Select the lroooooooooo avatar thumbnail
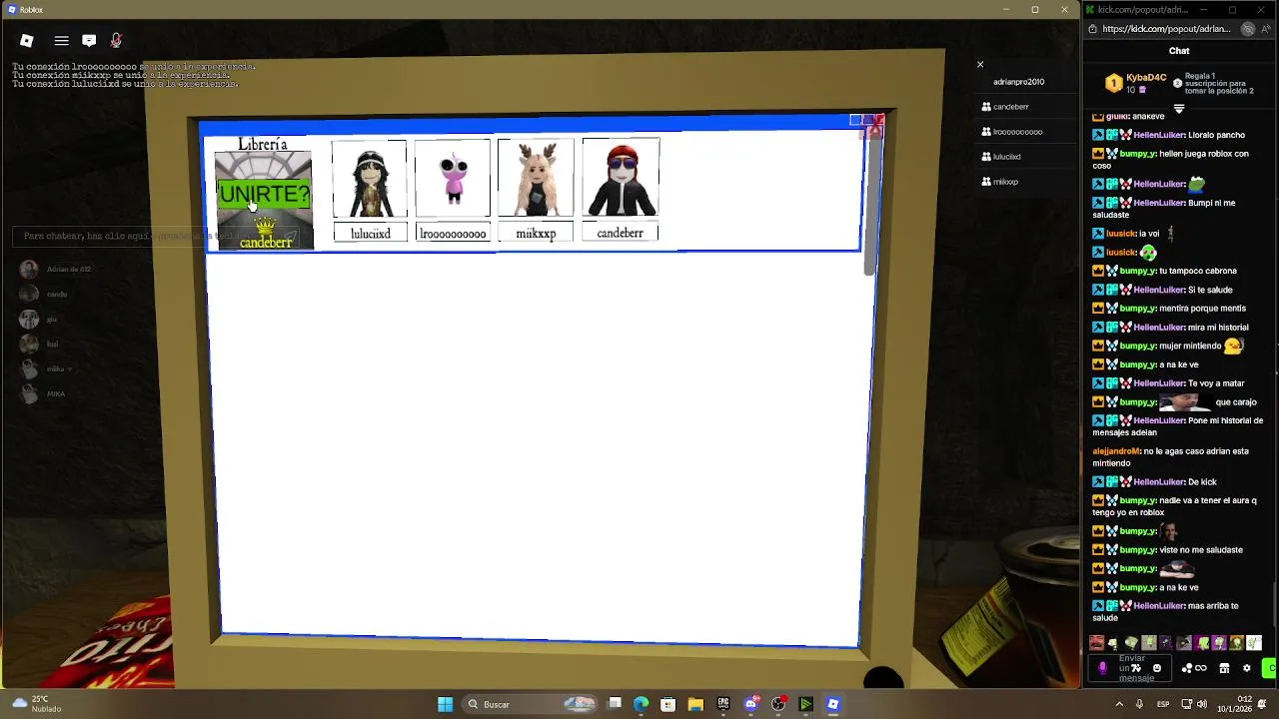The width and height of the screenshot is (1279, 719). 453,180
